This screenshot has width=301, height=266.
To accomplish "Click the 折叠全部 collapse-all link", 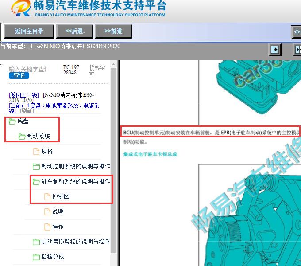I will pos(97,70).
